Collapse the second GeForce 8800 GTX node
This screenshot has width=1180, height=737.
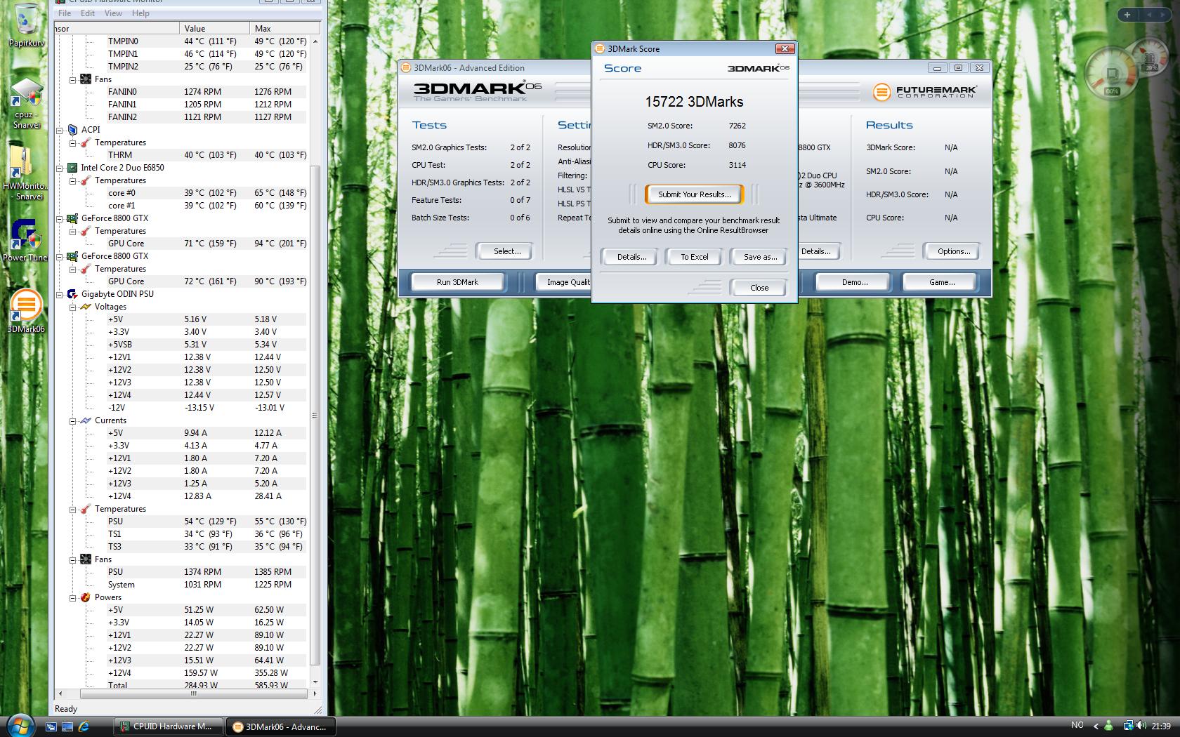pos(60,257)
